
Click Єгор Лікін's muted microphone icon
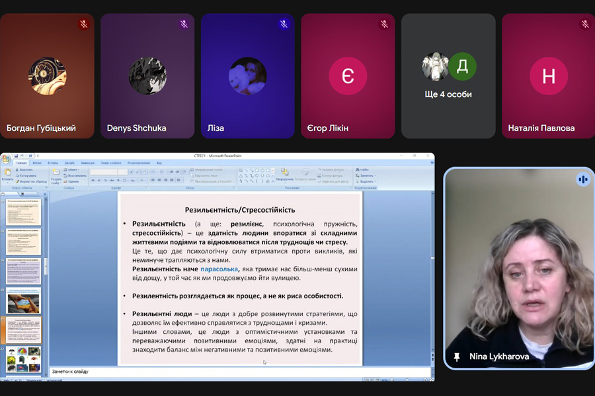tap(384, 24)
